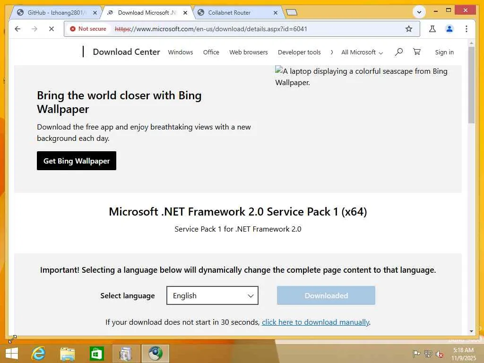This screenshot has height=363, width=484.
Task: Click the Service Pack 1 subtitle text
Action: point(238,229)
